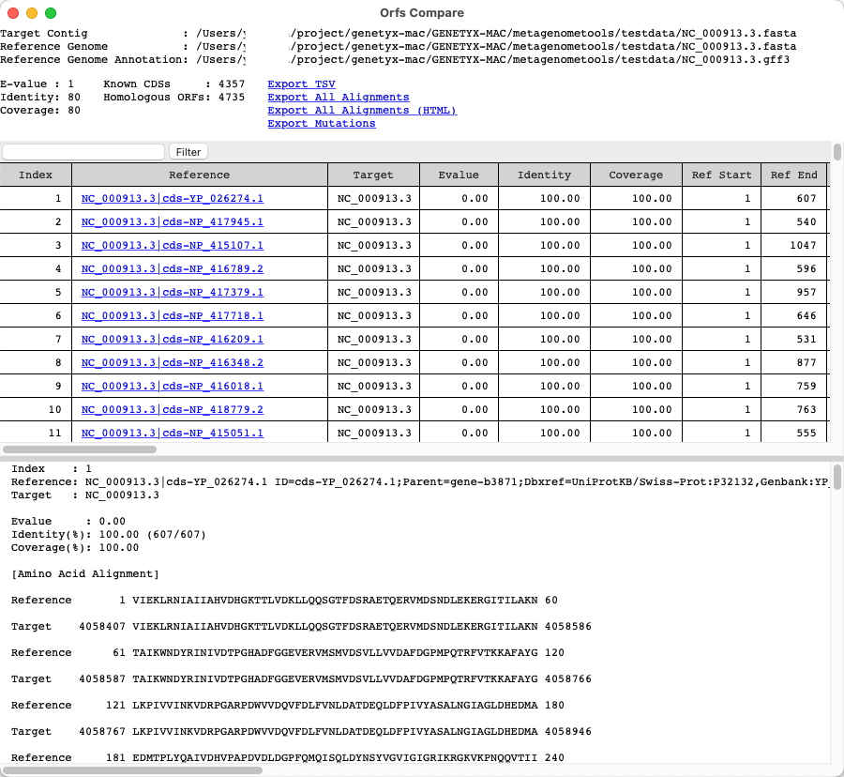Image resolution: width=844 pixels, height=777 pixels.
Task: Click the Export TSV link
Action: point(301,84)
